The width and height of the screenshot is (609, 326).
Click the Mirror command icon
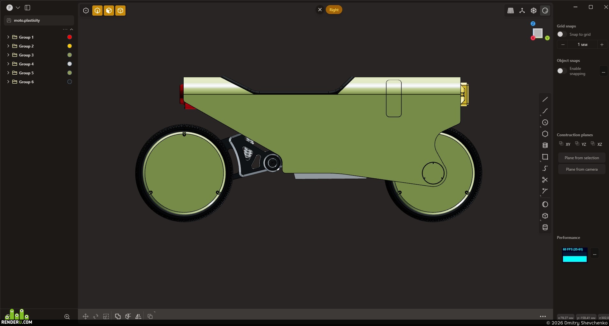138,316
